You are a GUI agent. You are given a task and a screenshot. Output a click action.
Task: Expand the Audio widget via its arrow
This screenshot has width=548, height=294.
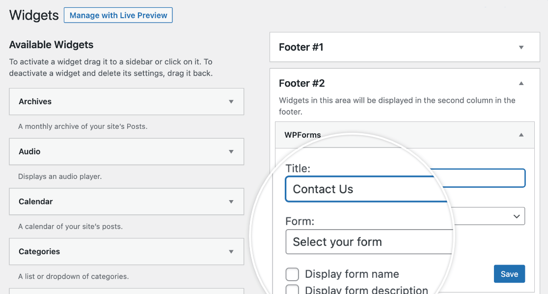click(231, 151)
